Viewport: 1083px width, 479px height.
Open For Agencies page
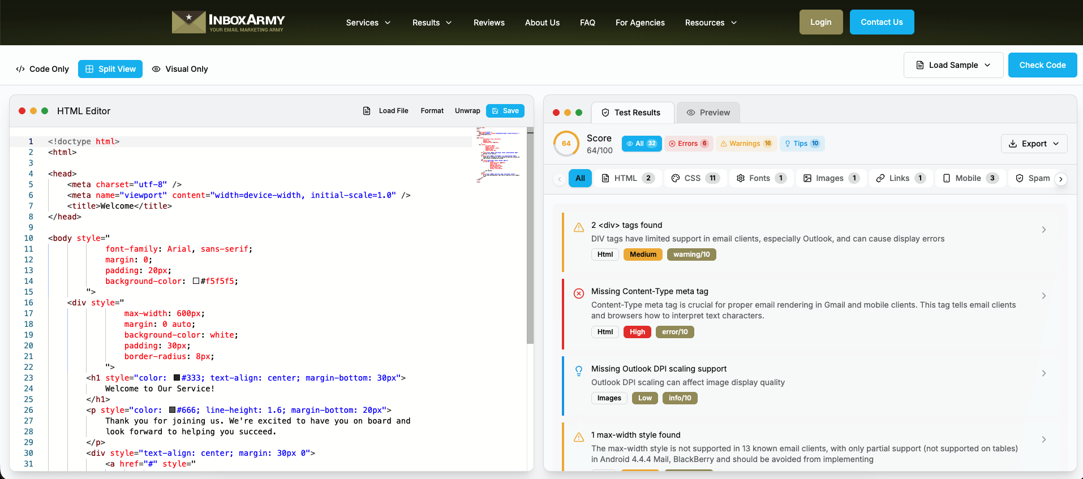640,23
